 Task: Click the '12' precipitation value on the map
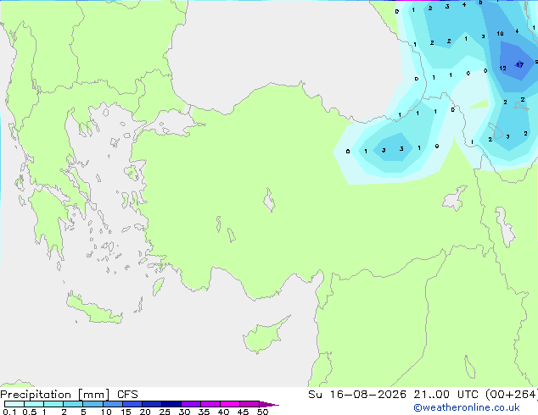pyautogui.click(x=502, y=68)
